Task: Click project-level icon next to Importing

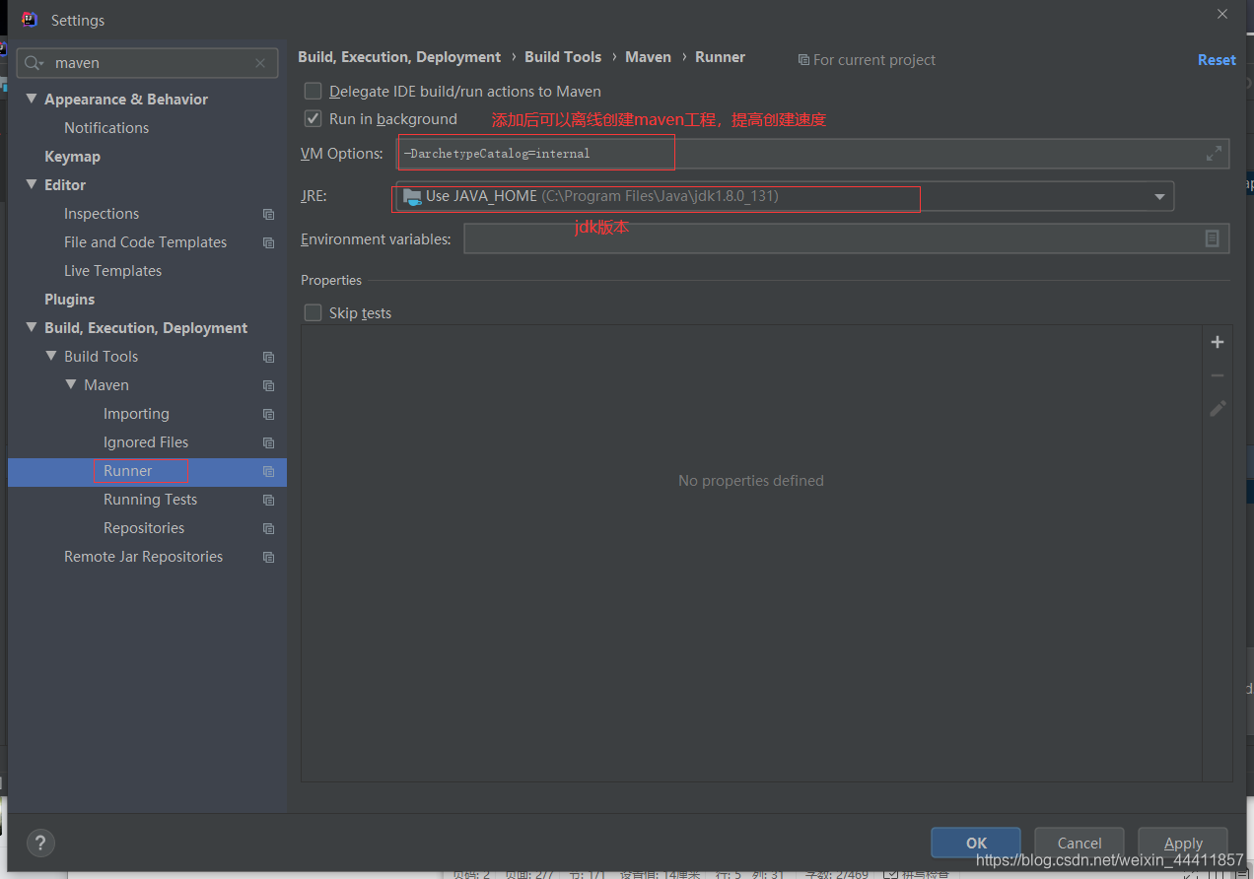Action: pyautogui.click(x=268, y=414)
